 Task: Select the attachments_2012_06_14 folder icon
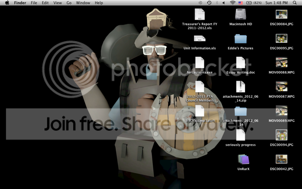[241, 111]
